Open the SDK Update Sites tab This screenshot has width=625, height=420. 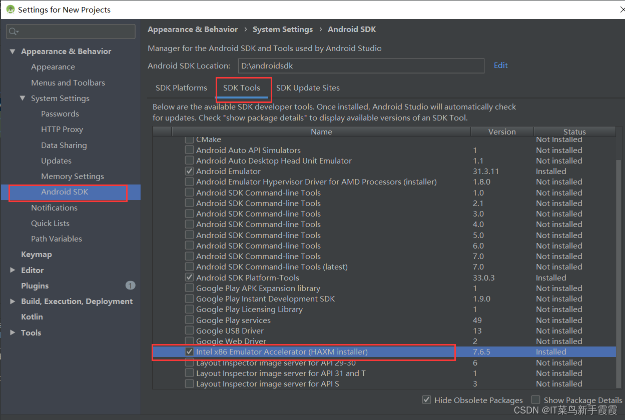pyautogui.click(x=308, y=87)
